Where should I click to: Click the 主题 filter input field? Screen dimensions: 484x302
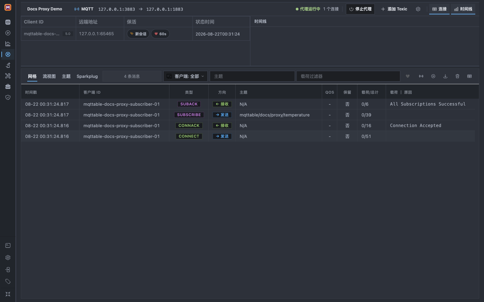(252, 76)
